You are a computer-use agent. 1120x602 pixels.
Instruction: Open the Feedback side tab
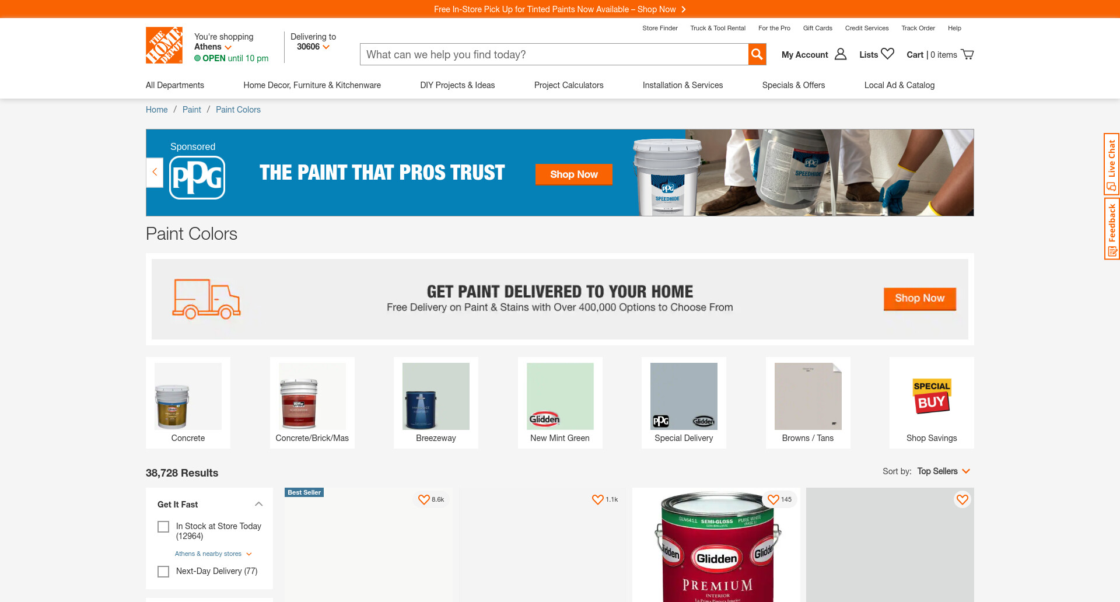click(x=1112, y=229)
